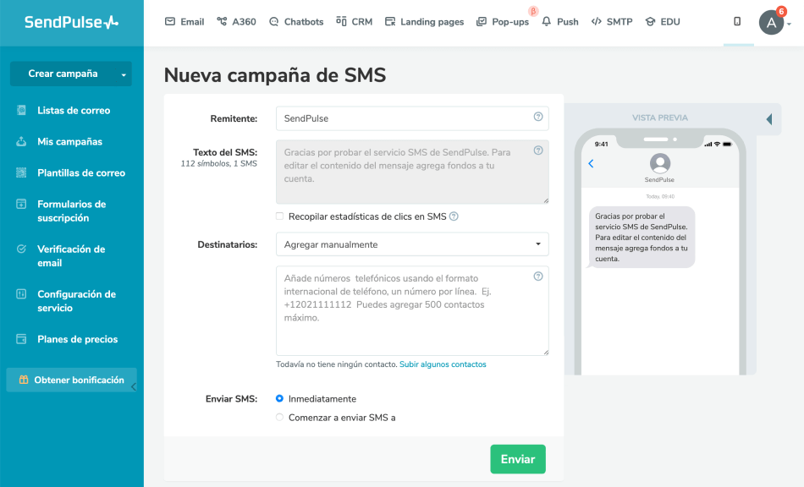Open the SMTP code icon
Screen dimensions: 804x487
(x=597, y=21)
